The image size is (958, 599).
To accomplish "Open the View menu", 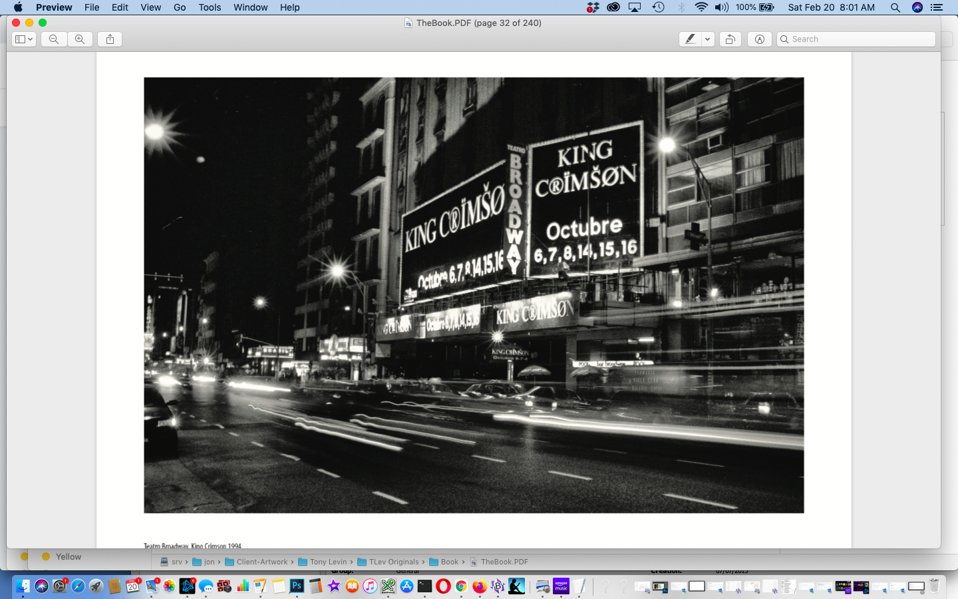I will point(150,7).
